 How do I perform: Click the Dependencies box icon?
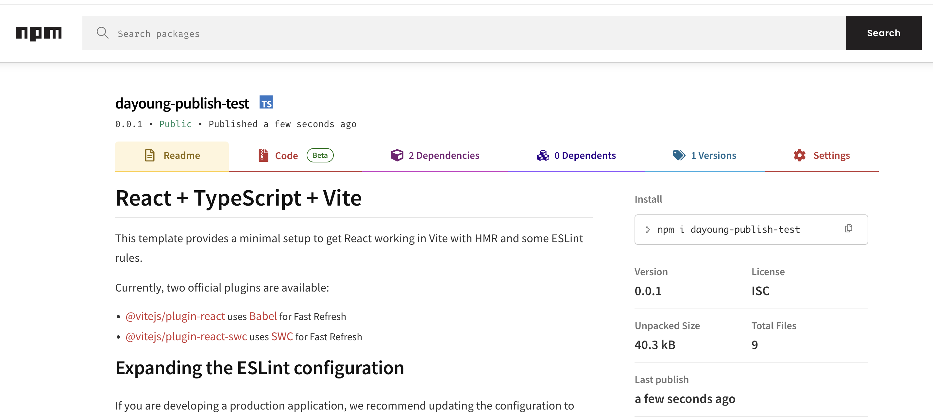pos(397,155)
